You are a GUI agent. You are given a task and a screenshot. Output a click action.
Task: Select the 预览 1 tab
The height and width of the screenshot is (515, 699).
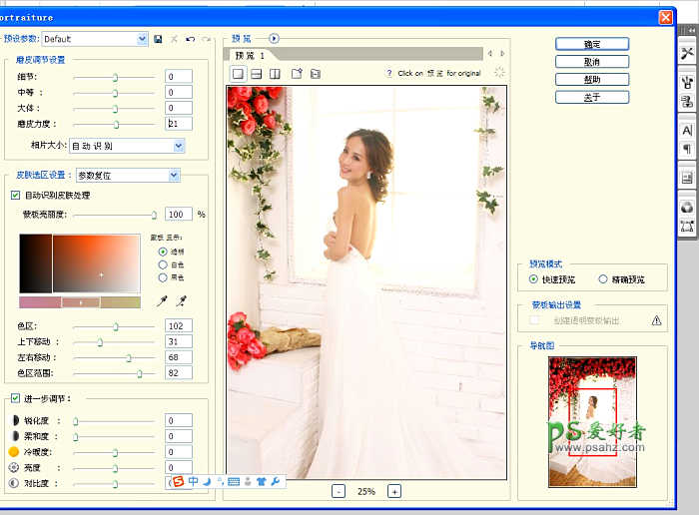(250, 56)
